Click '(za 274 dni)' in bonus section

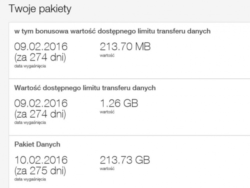(x=40, y=57)
